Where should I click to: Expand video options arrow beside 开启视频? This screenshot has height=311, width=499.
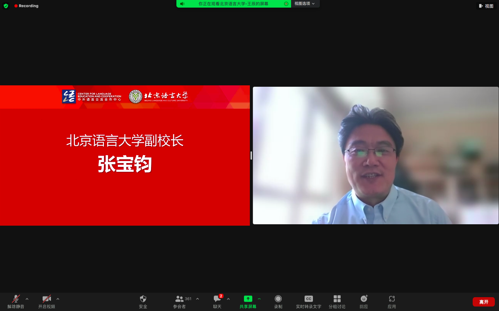58,299
